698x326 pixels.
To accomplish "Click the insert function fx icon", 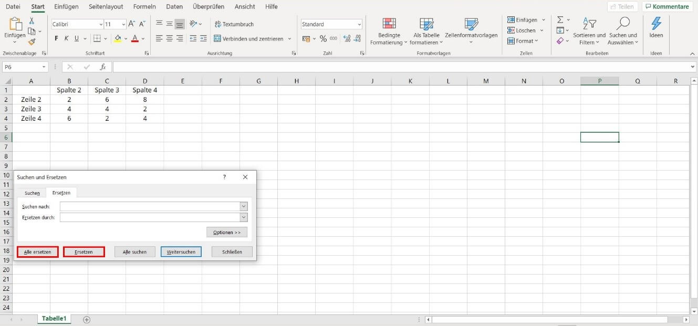I will coord(103,67).
